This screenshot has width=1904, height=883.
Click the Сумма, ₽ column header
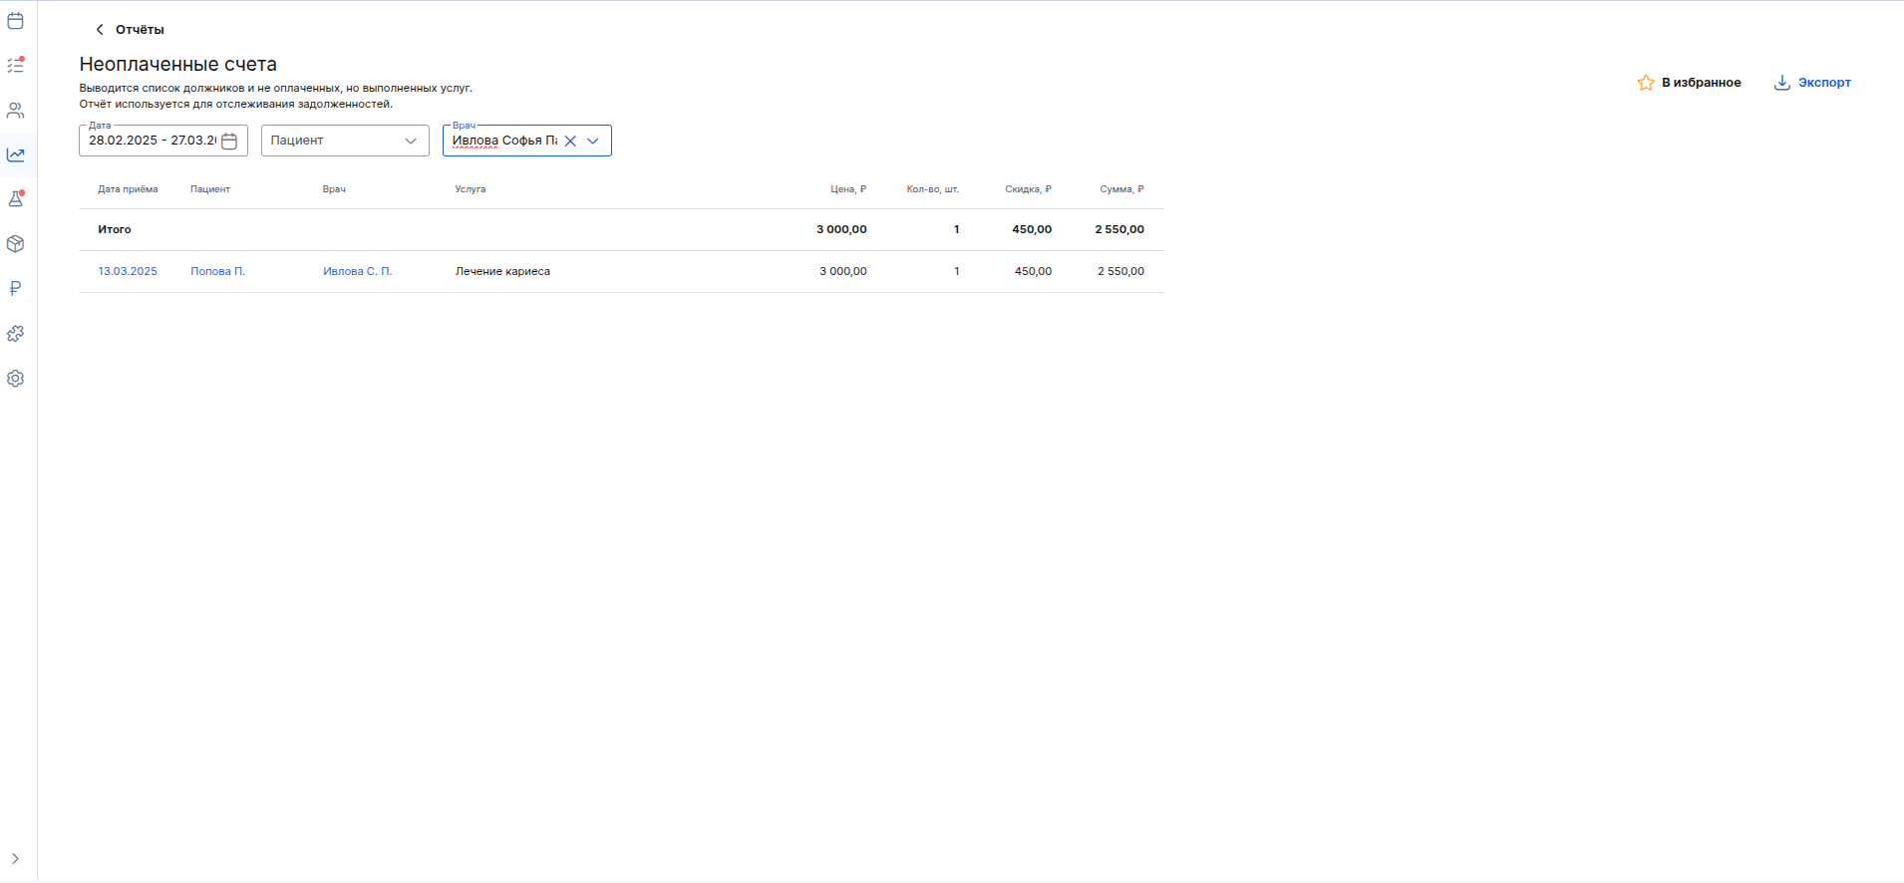pos(1121,189)
